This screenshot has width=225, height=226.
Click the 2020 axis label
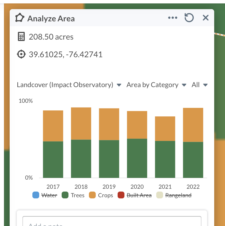137,187
